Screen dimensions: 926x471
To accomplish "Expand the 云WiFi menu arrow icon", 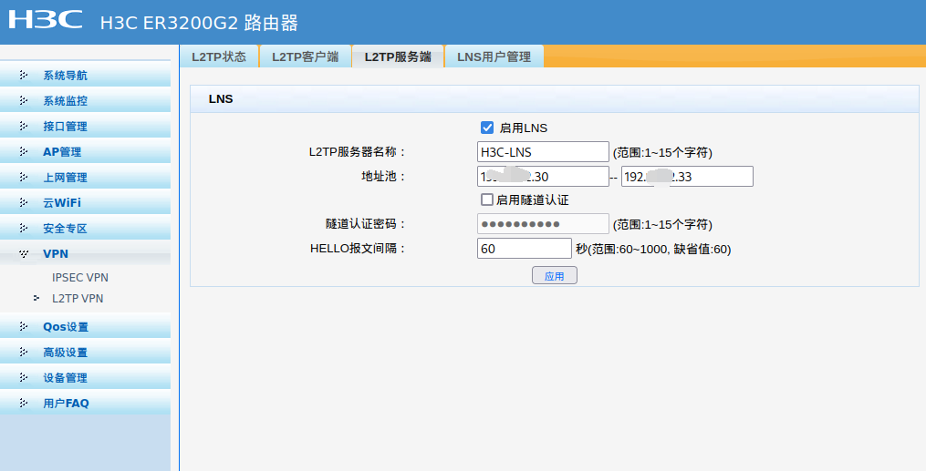I will click(24, 202).
